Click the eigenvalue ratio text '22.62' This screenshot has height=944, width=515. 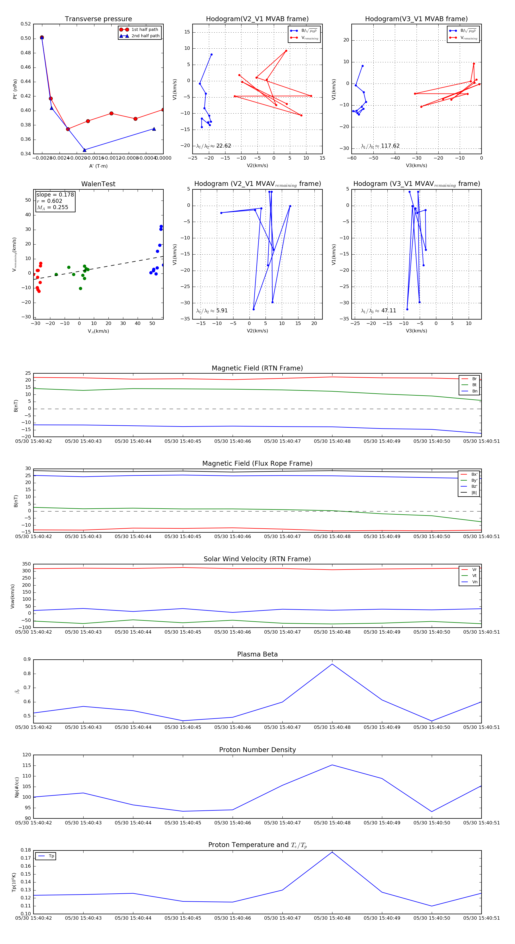[x=223, y=146]
